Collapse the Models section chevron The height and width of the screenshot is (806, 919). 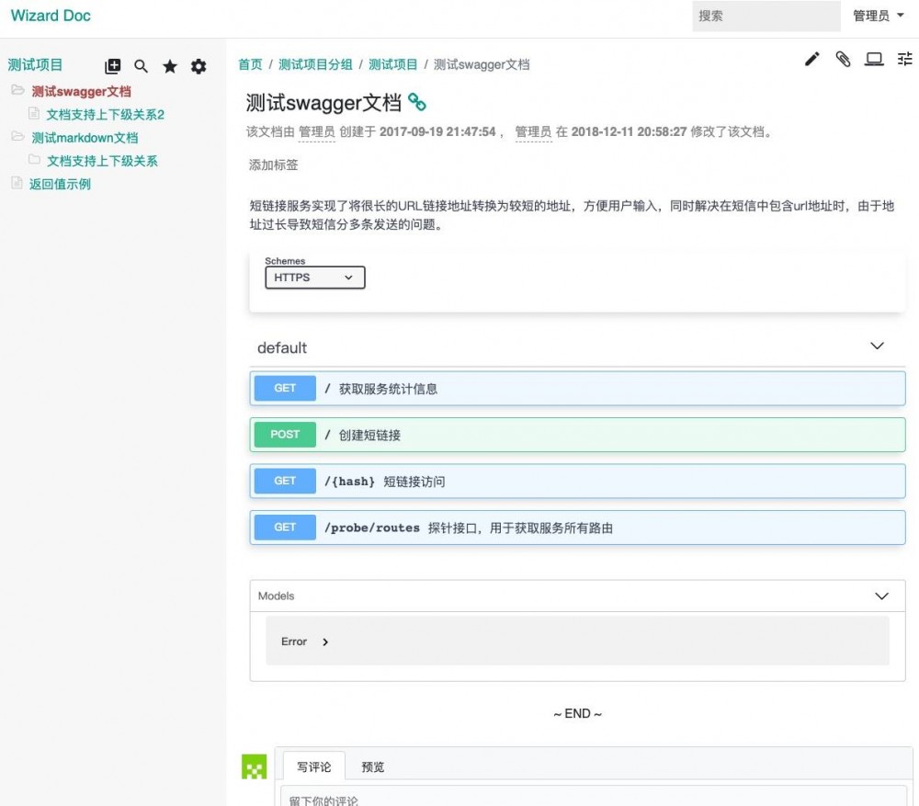881,596
